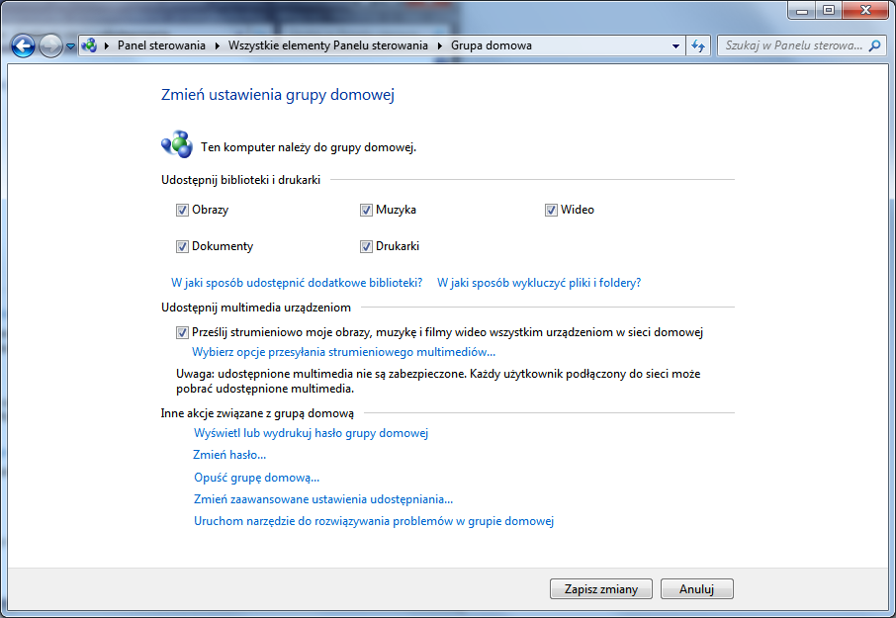Click the Zmień hasło link

coord(229,455)
